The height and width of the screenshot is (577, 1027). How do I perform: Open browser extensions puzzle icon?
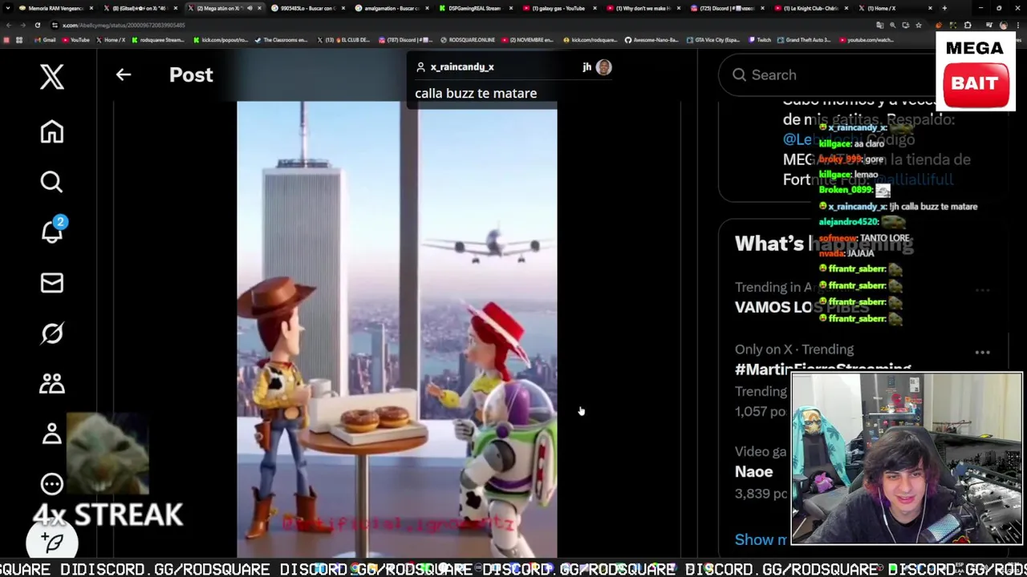click(968, 25)
